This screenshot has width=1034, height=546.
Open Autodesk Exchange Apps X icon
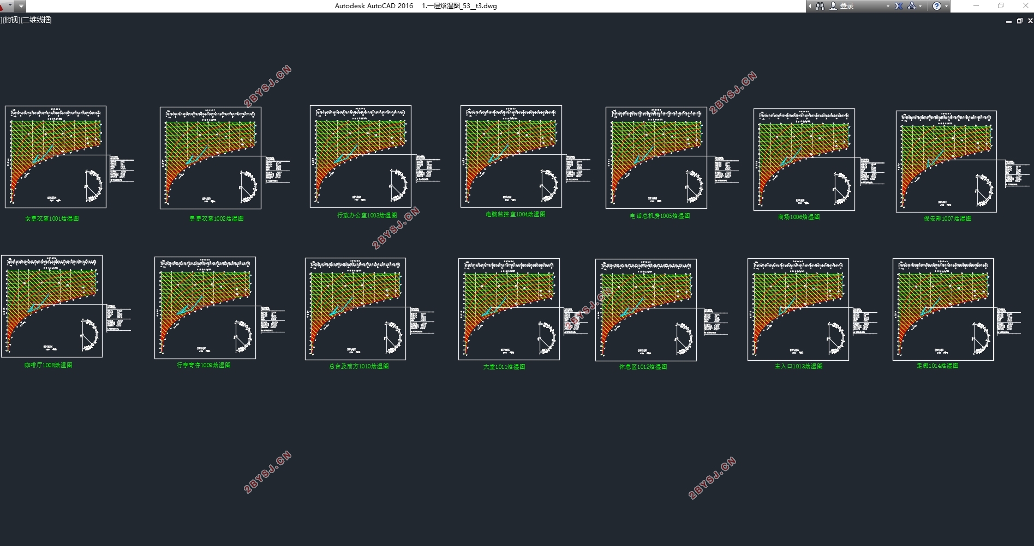point(899,6)
